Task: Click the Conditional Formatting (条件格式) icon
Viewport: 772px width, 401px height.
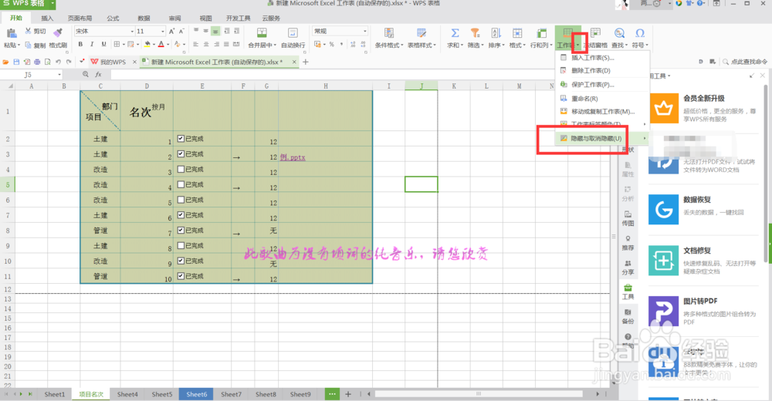Action: pos(389,33)
